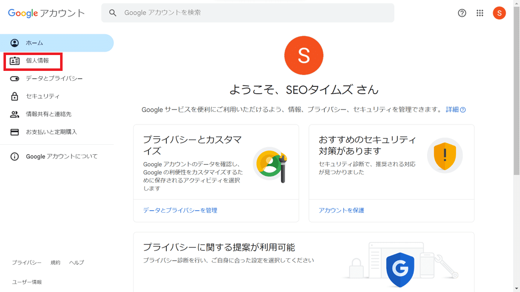
Task: Click the データとプライバシー toggle icon
Action: [14, 79]
